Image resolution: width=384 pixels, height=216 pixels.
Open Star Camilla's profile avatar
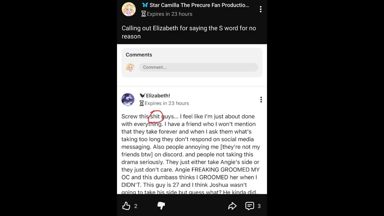[x=129, y=9]
